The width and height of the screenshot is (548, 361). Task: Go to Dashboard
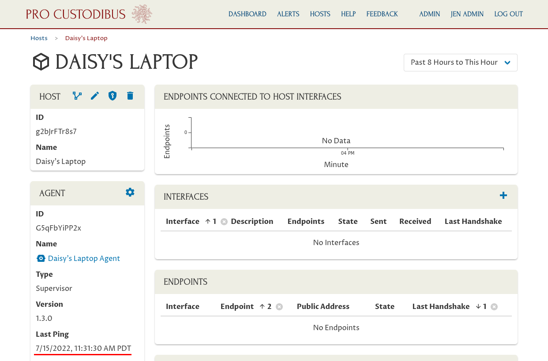[248, 14]
